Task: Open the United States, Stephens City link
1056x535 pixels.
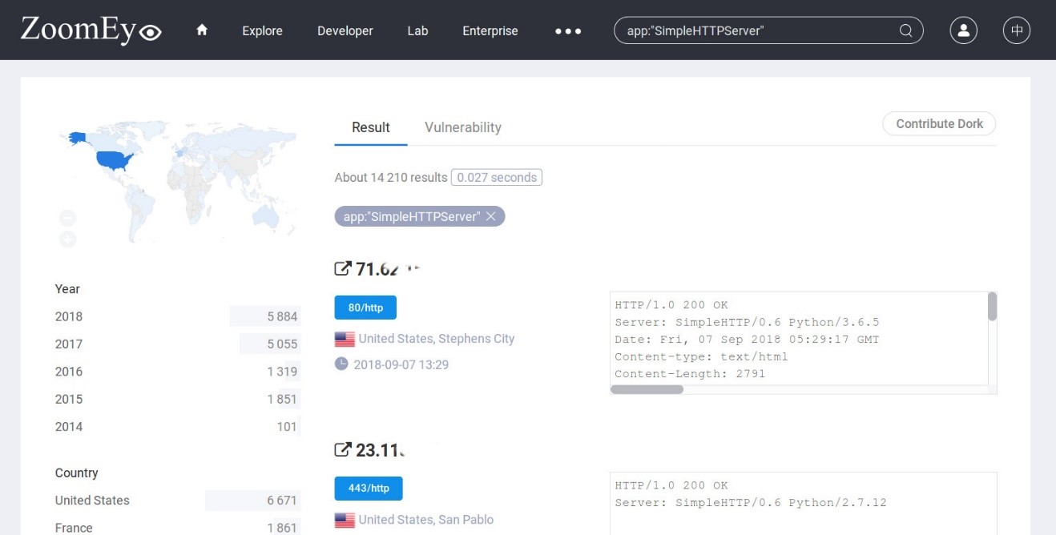Action: click(437, 339)
